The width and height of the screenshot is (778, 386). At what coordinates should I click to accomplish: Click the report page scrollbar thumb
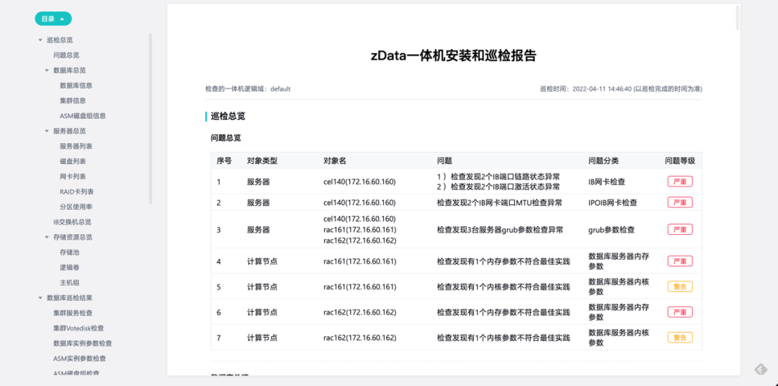click(x=738, y=18)
